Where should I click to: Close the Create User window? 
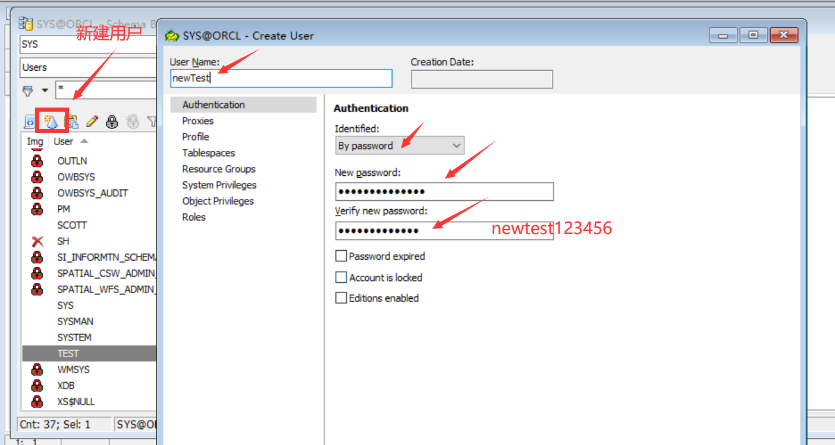coord(784,36)
